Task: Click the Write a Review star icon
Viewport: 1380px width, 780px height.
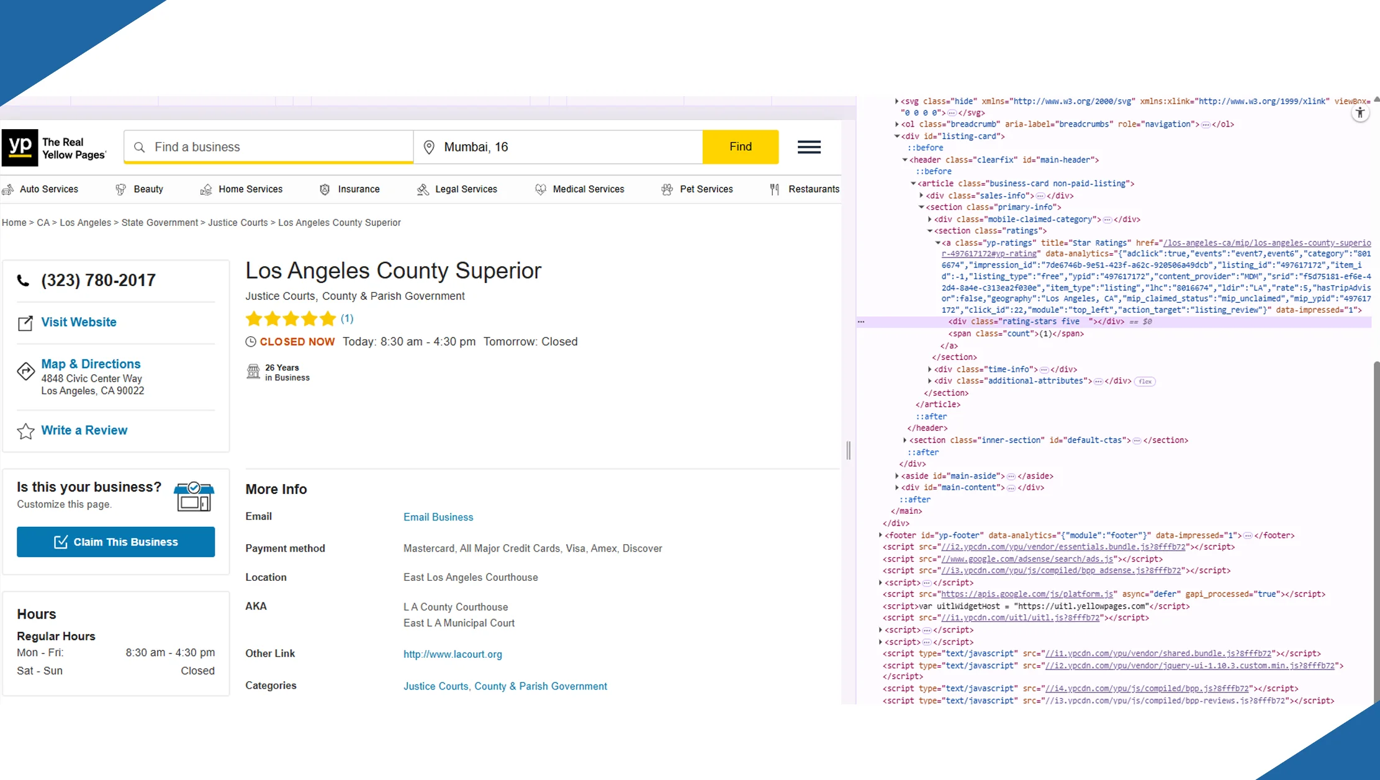Action: click(25, 431)
